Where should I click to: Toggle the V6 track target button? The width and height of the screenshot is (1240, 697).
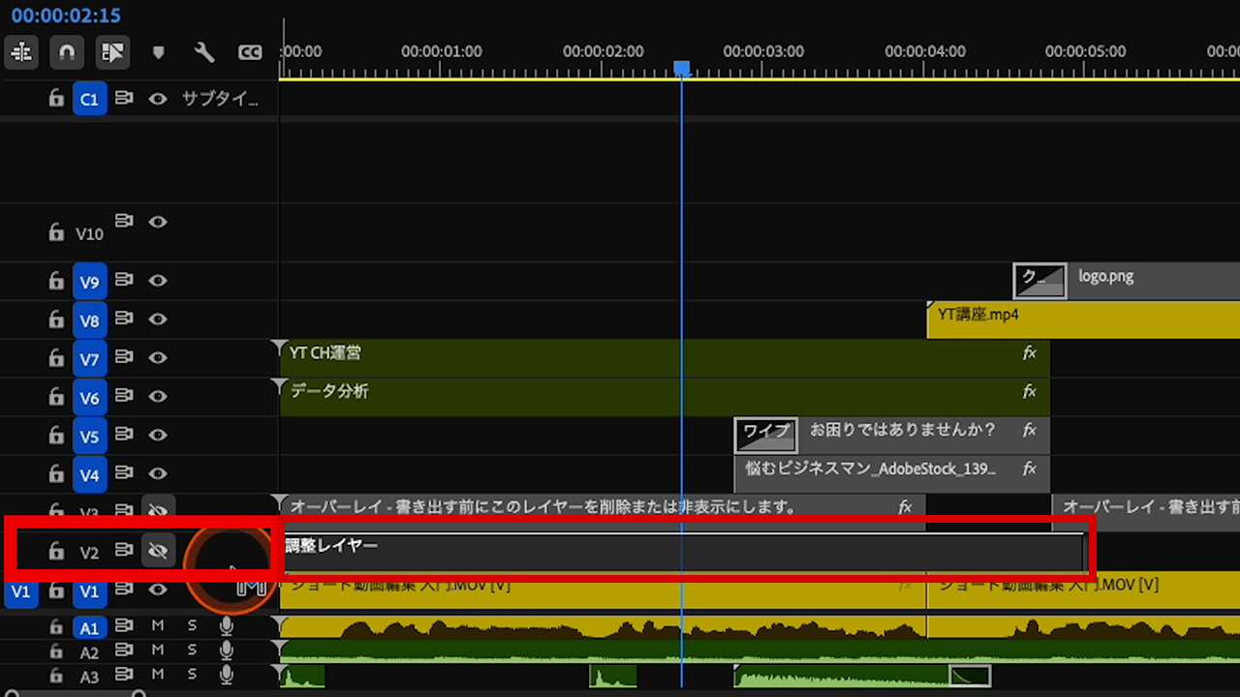pyautogui.click(x=89, y=398)
